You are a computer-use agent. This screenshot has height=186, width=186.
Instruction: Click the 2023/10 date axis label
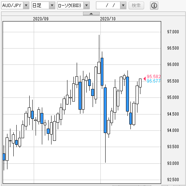click(x=108, y=19)
